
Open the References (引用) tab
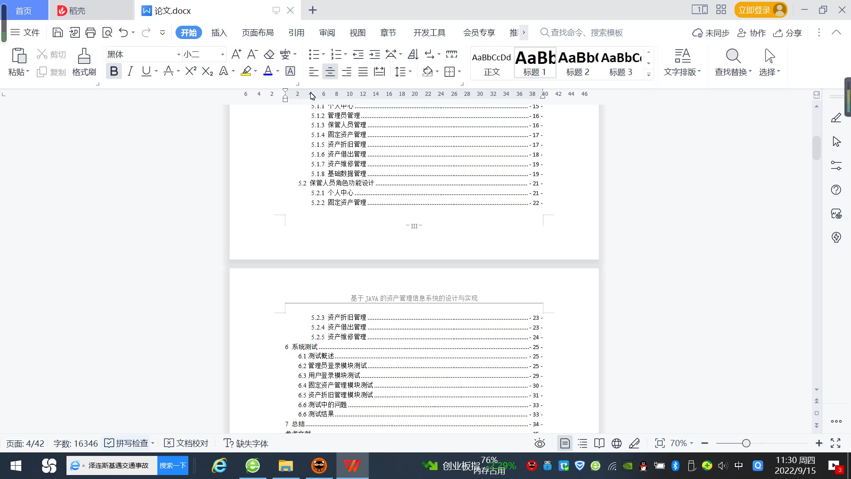click(296, 32)
